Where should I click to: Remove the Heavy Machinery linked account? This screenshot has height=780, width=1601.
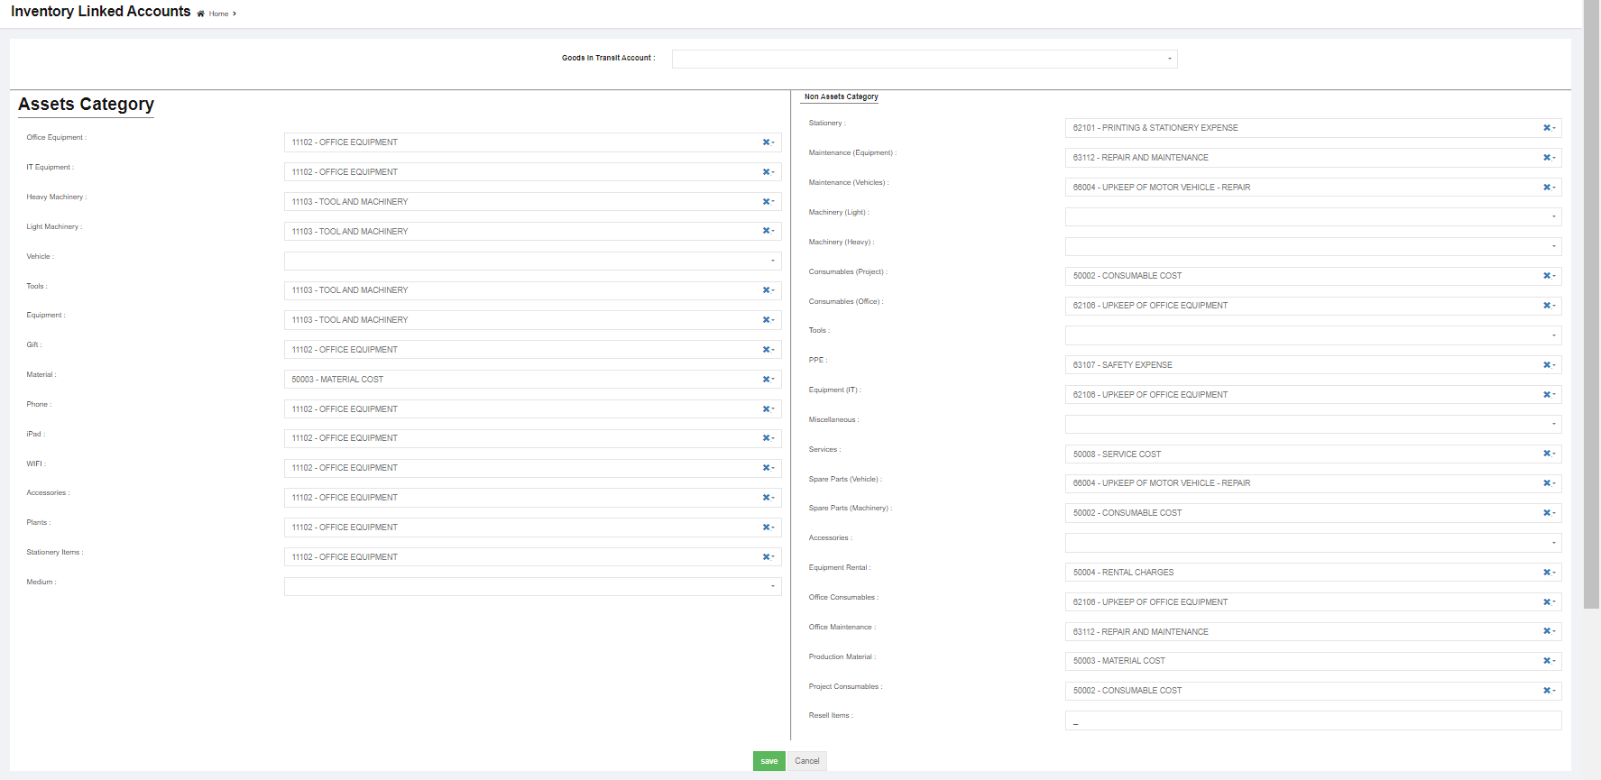[x=766, y=202]
